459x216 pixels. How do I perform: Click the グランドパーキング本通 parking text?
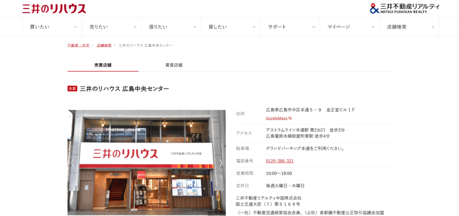pyautogui.click(x=306, y=148)
